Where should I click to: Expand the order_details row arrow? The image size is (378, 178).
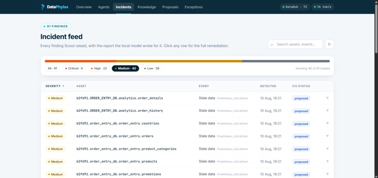pyautogui.click(x=327, y=98)
